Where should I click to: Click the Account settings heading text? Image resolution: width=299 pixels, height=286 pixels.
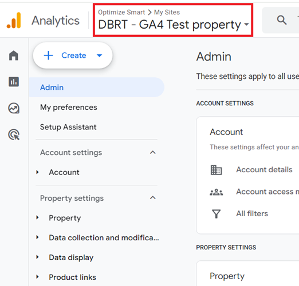71,153
